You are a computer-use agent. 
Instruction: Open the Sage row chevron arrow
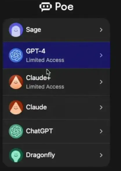tap(101, 30)
